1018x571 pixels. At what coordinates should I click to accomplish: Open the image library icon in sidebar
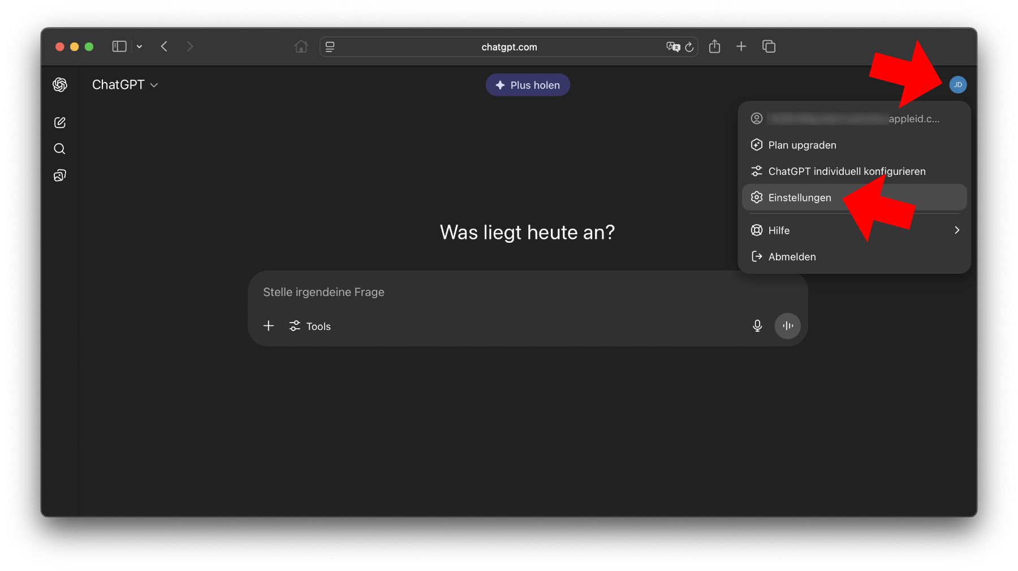(x=60, y=175)
